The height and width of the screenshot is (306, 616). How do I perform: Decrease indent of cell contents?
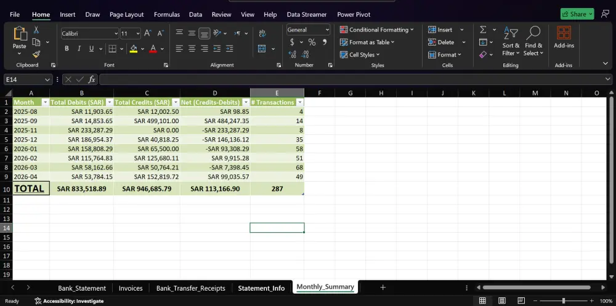pyautogui.click(x=217, y=49)
